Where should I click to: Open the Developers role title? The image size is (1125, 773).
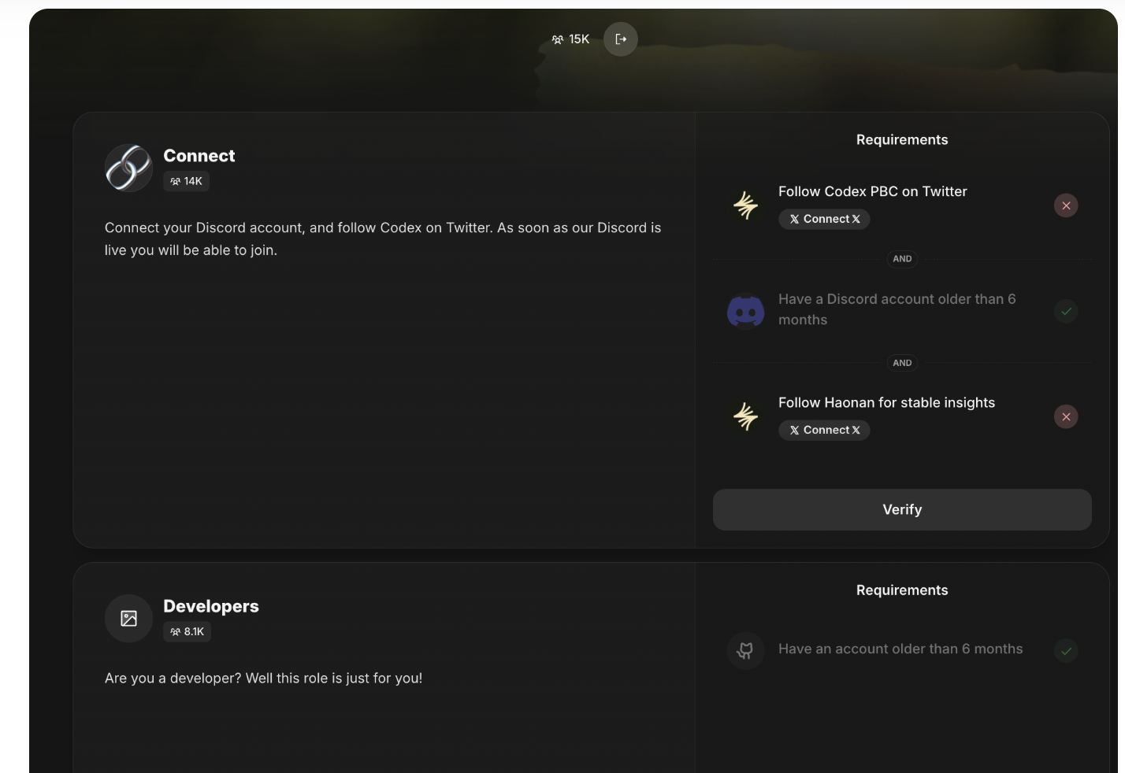tap(211, 606)
